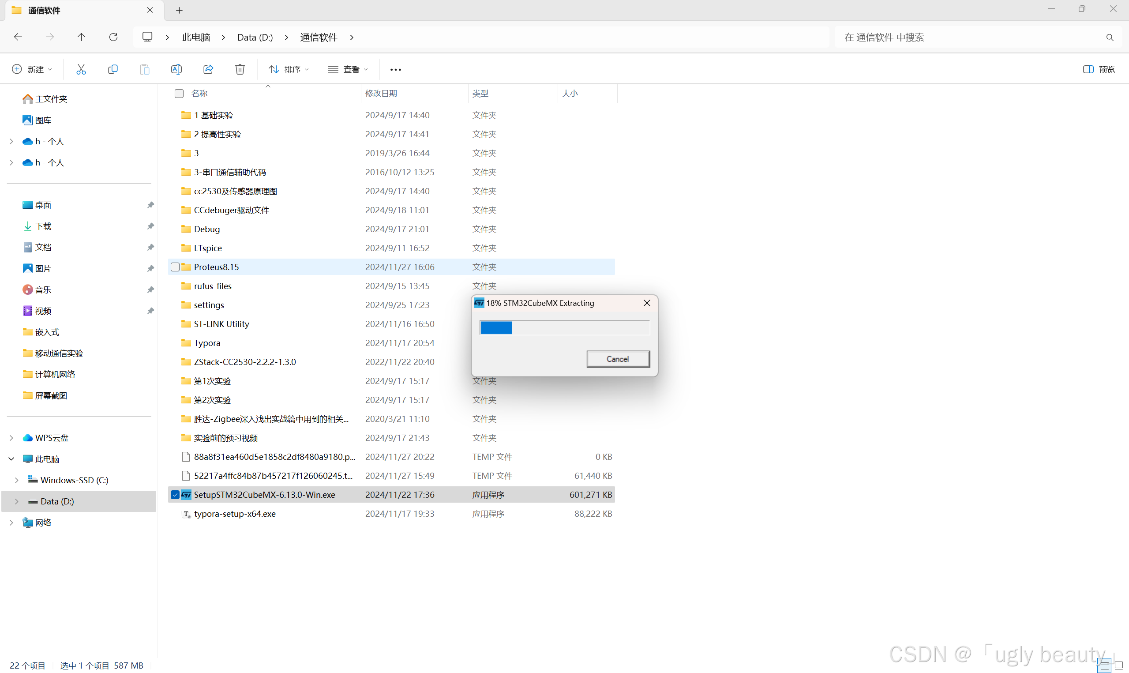Open the 新建 new item menu
Image resolution: width=1129 pixels, height=673 pixels.
click(32, 69)
